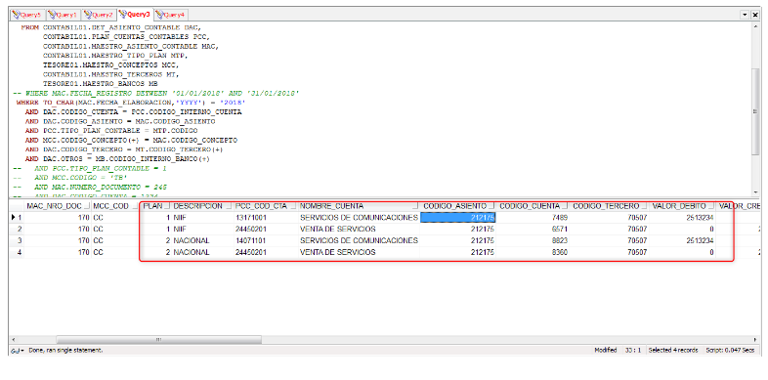Click CODIGO_CUENTA cell 7489
The image size is (768, 380).
pyautogui.click(x=533, y=218)
